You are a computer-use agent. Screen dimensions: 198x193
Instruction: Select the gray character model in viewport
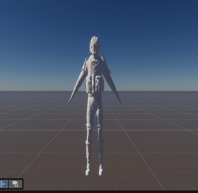(95, 105)
